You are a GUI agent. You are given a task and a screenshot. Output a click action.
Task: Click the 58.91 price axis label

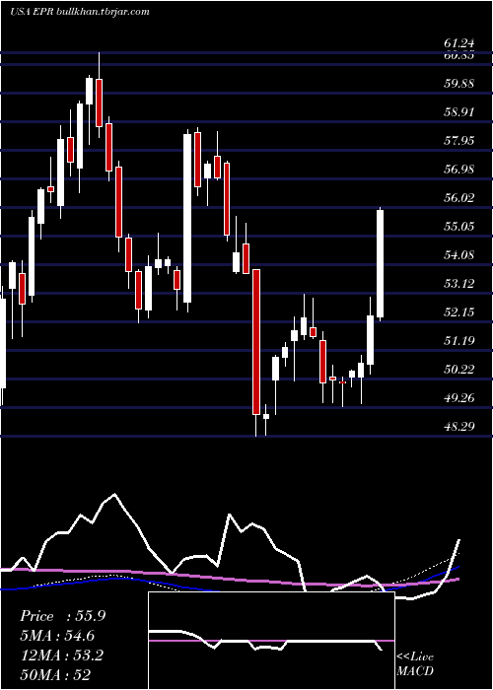coord(459,112)
